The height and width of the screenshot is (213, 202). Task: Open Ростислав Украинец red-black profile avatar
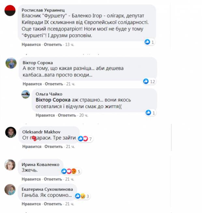(10, 10)
